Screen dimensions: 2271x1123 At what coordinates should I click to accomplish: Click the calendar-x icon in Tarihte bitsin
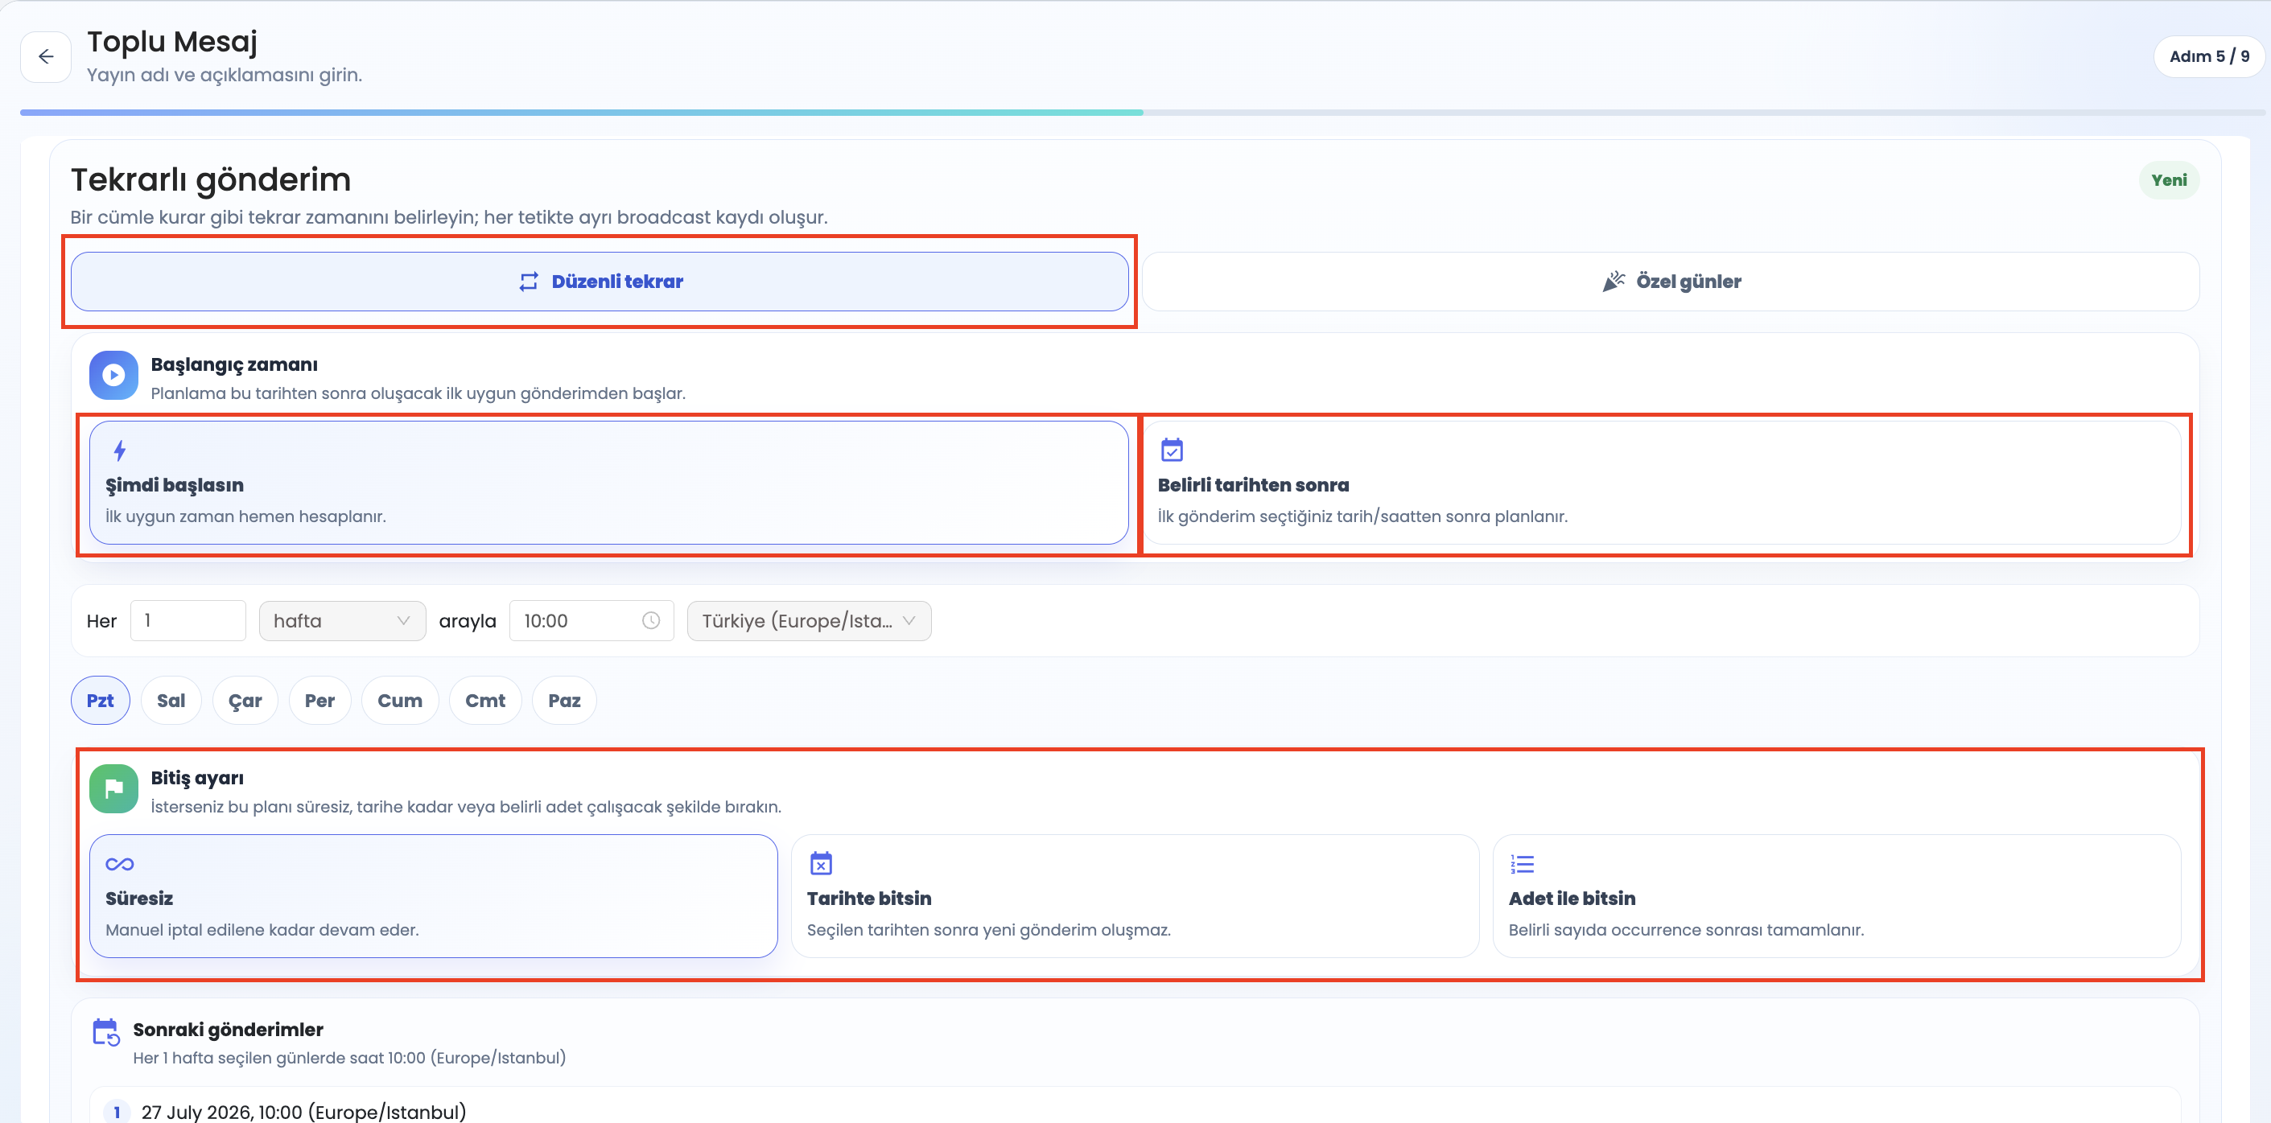pos(821,863)
